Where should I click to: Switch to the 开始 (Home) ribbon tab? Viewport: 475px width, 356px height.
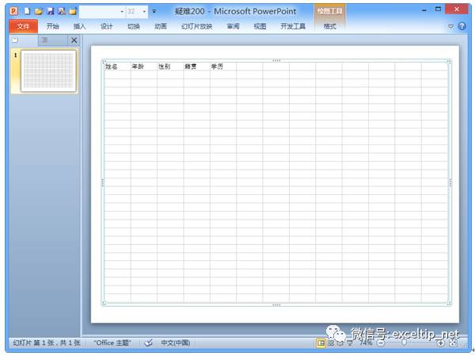[52, 26]
